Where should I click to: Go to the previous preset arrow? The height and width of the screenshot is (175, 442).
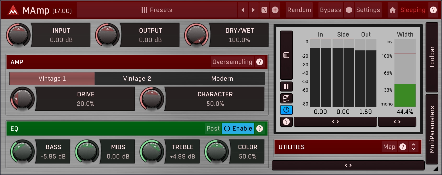click(243, 10)
